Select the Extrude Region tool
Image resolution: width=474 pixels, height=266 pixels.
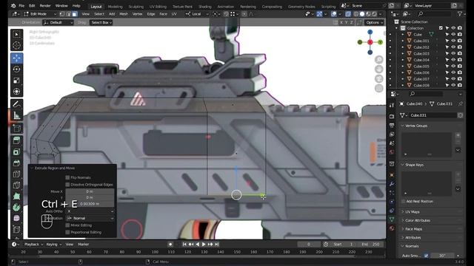[16, 140]
